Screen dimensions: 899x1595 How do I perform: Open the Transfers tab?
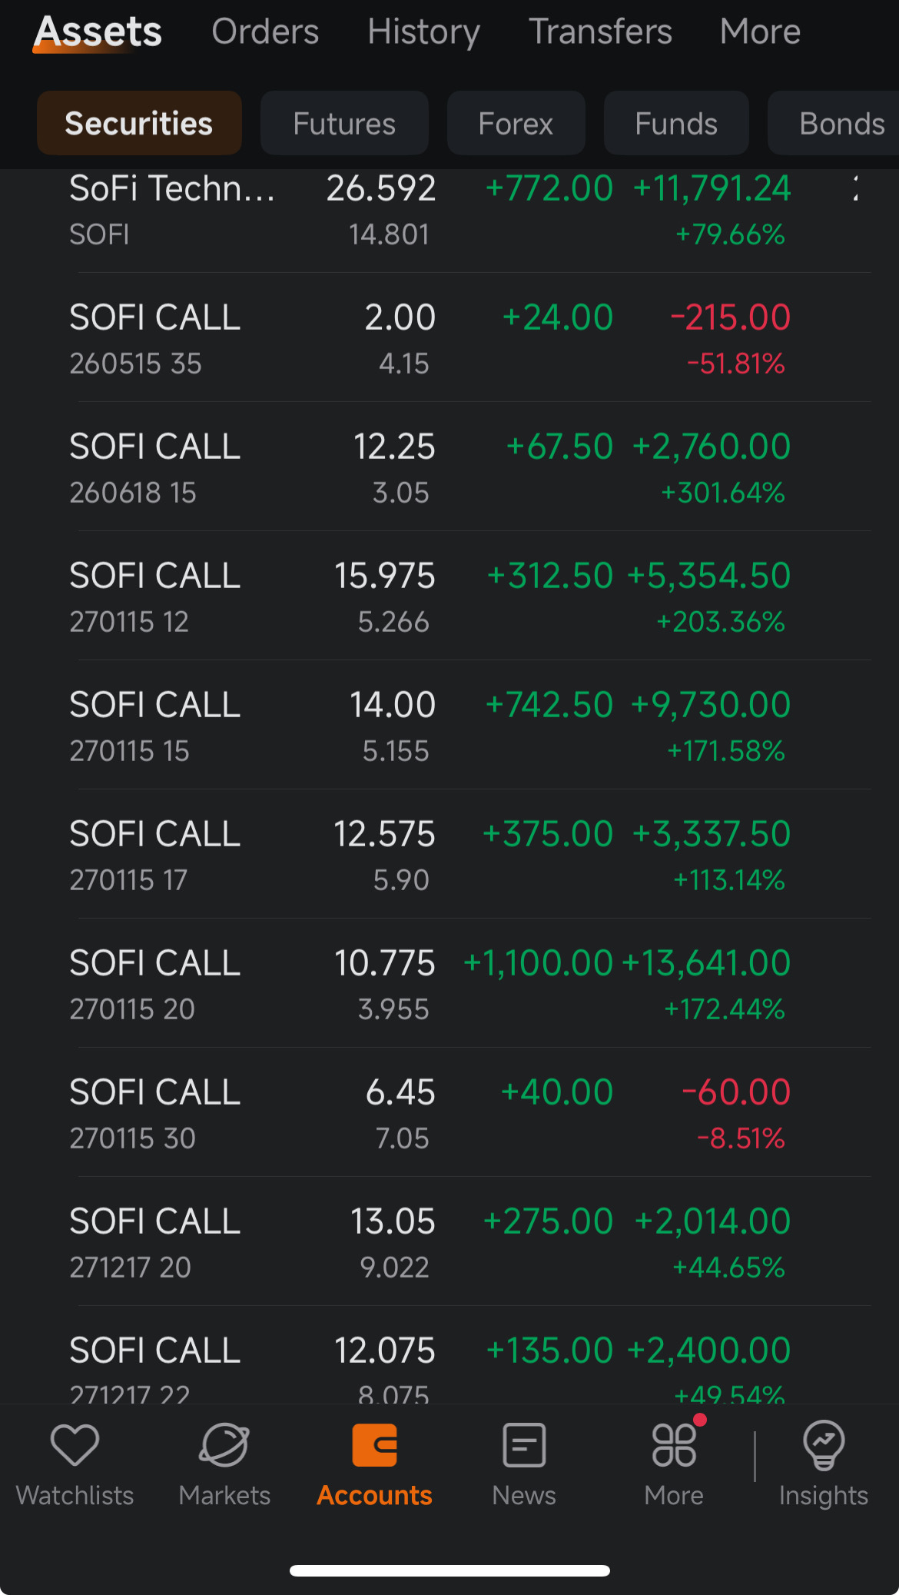600,32
